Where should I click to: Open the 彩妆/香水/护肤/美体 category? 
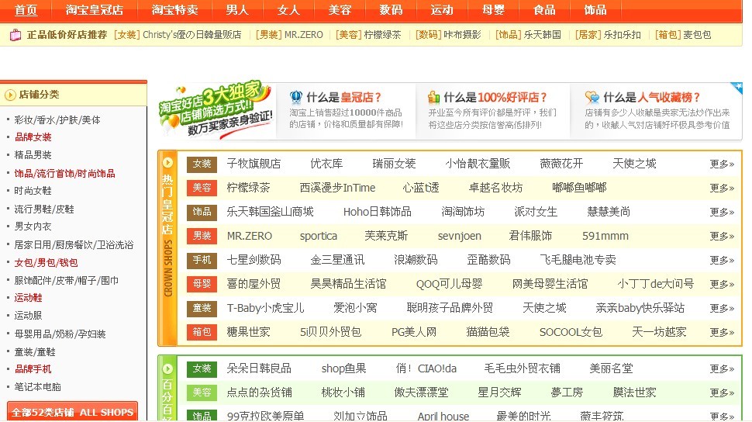(x=57, y=119)
